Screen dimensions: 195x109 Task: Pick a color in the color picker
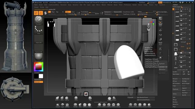tap(39, 67)
